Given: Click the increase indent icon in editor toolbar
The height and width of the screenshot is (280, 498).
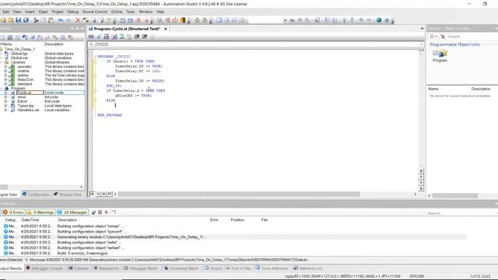Looking at the screenshot, I should click(x=137, y=37).
